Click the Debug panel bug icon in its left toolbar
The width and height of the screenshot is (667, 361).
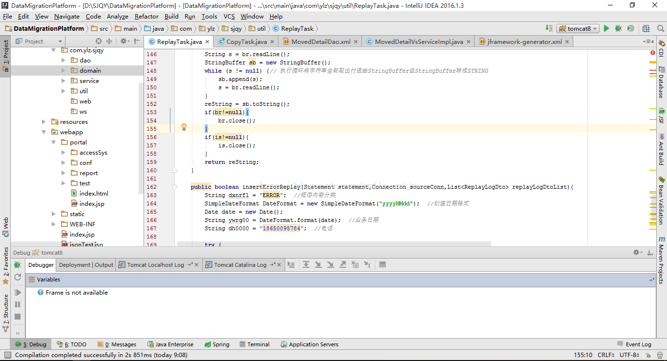tap(18, 265)
